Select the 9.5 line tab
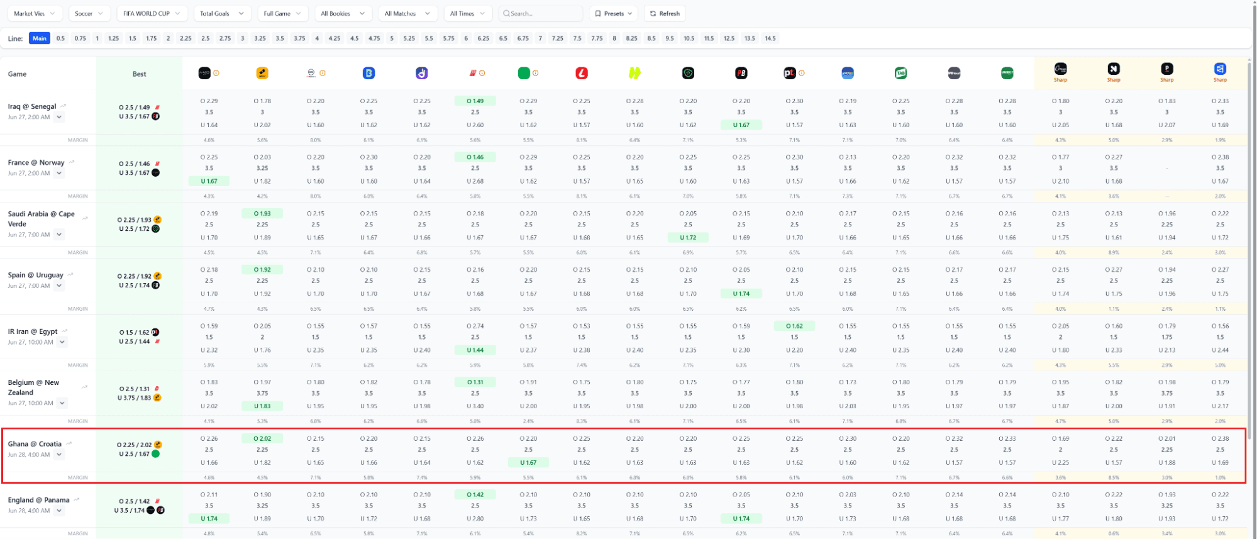Image resolution: width=1257 pixels, height=539 pixels. click(670, 38)
